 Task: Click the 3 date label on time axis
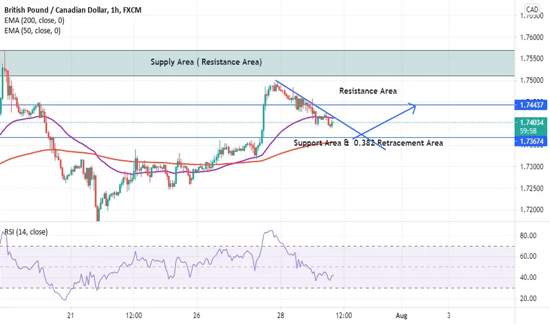click(448, 315)
